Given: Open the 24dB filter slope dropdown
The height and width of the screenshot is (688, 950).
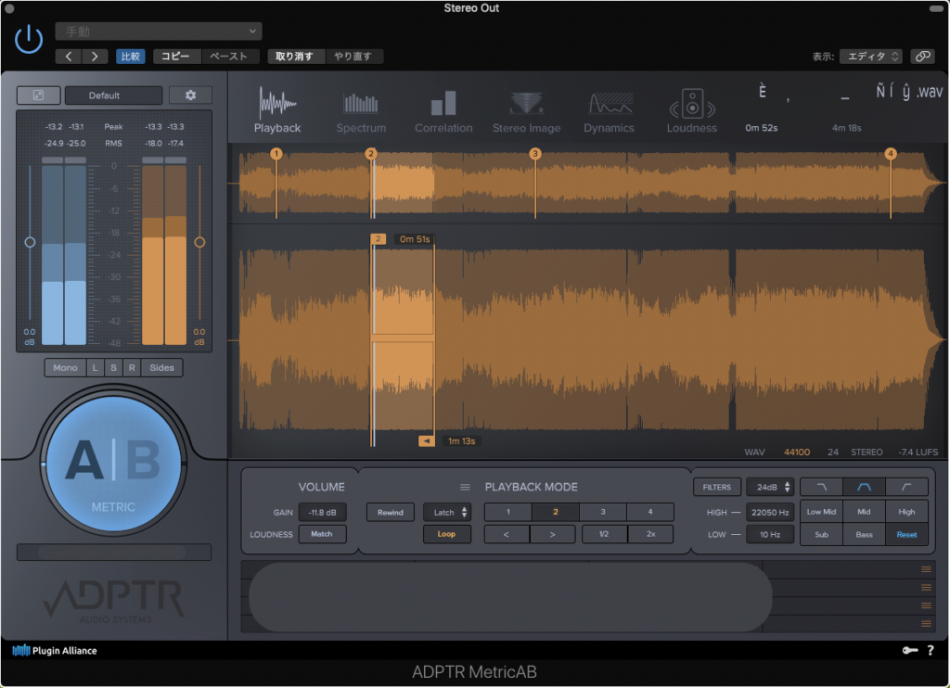Looking at the screenshot, I should [x=770, y=487].
